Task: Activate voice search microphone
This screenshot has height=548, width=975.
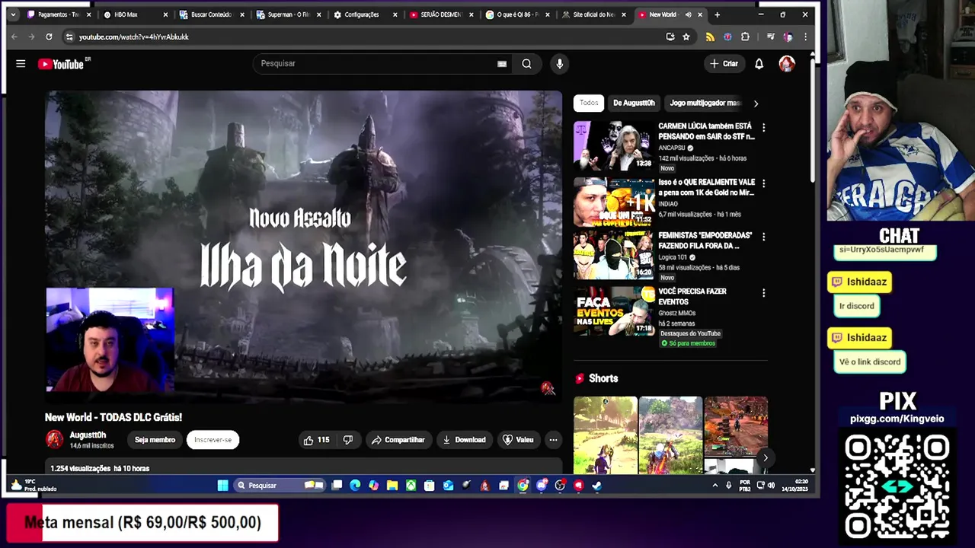Action: pyautogui.click(x=560, y=64)
